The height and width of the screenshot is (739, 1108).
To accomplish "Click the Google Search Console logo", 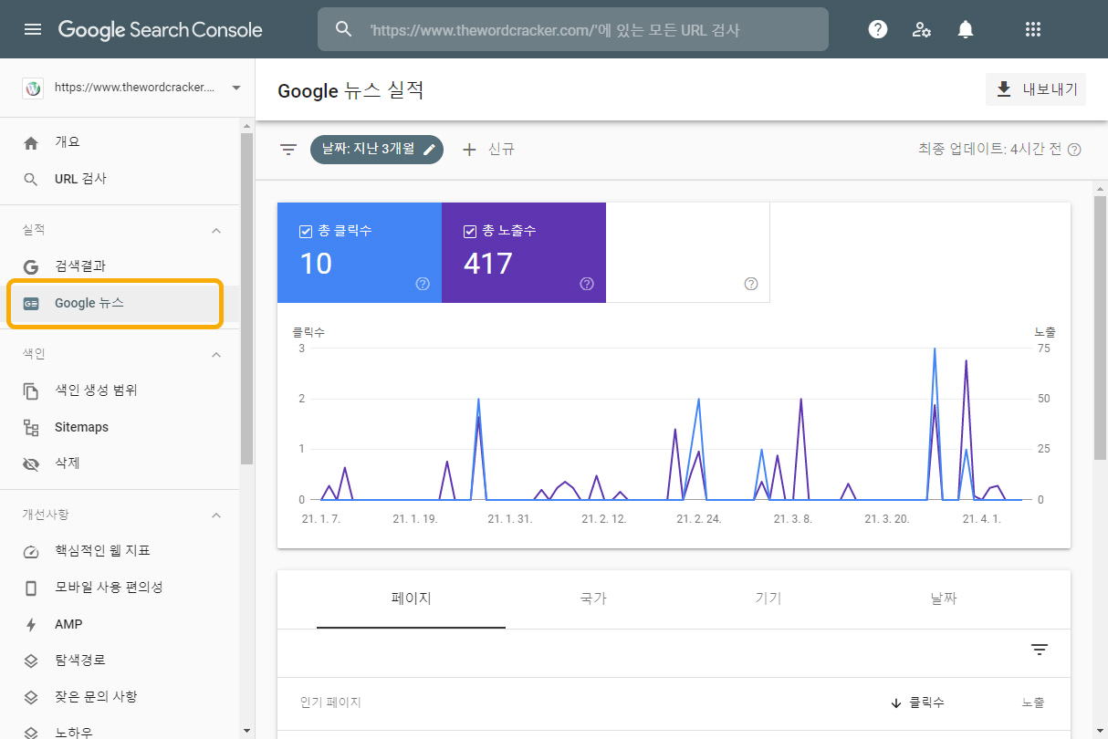I will point(161,29).
